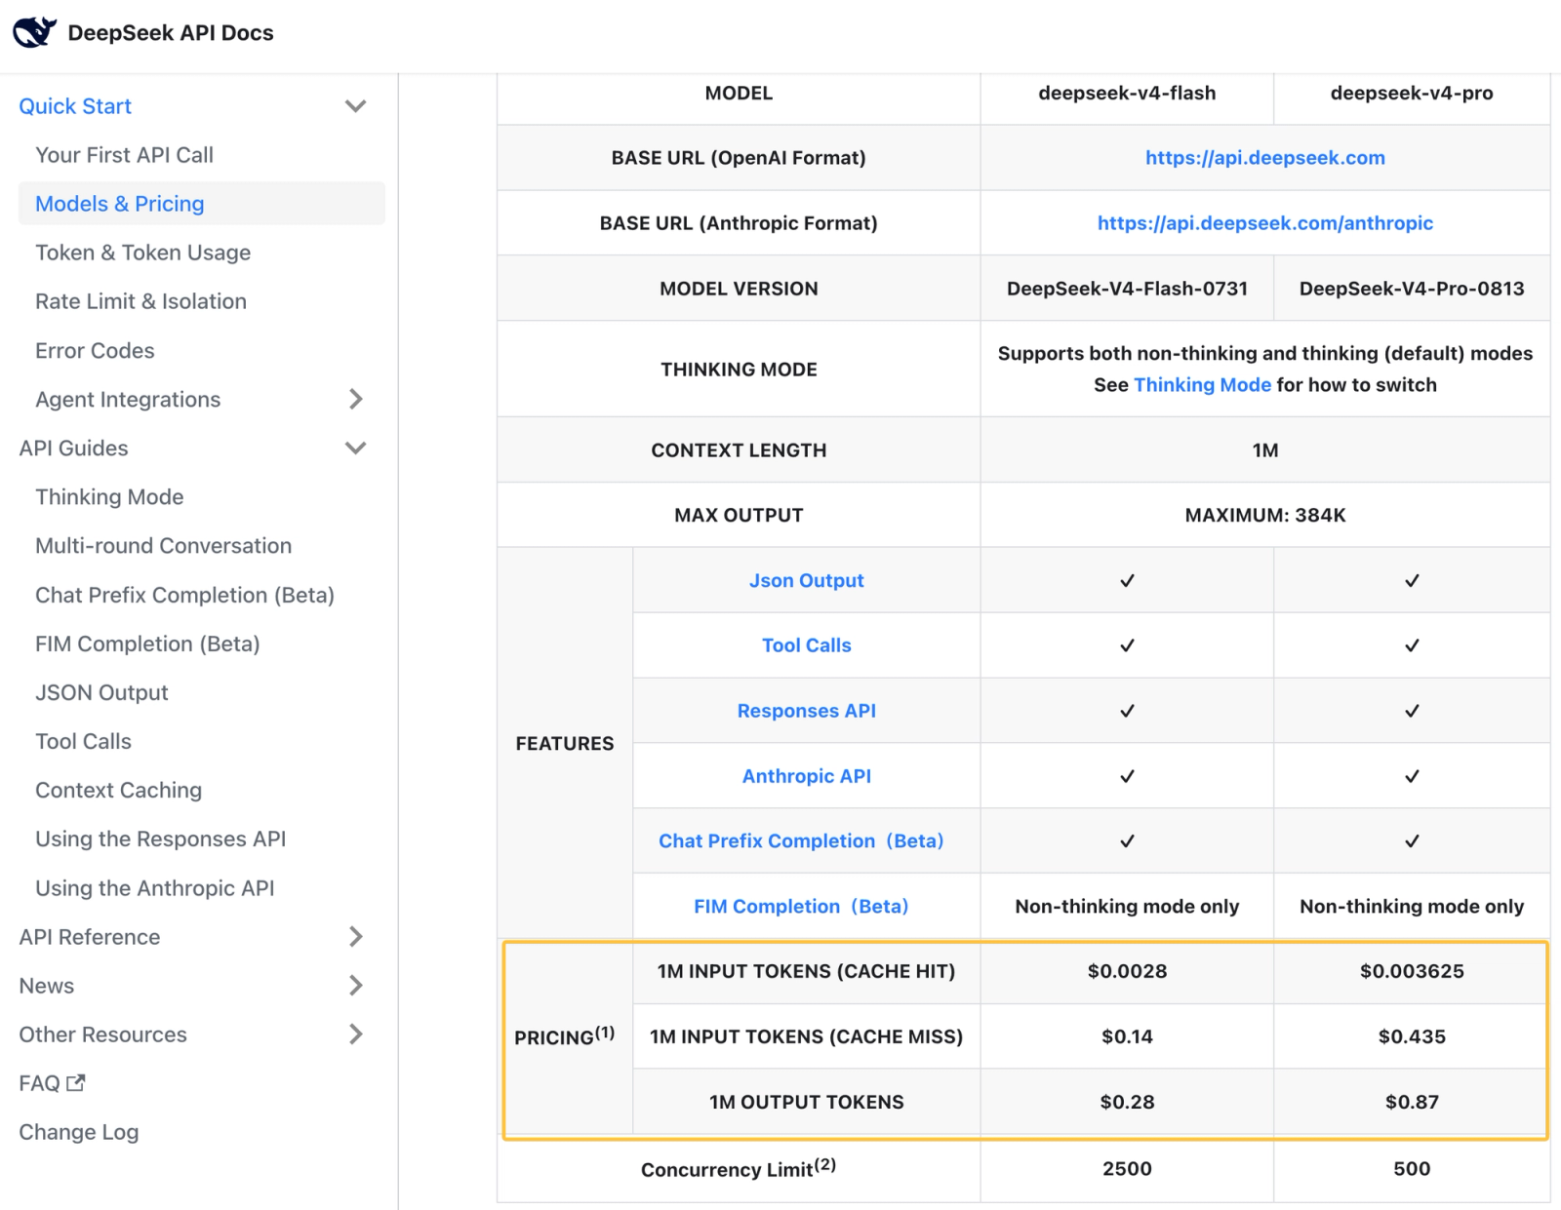Select DeepSeek-V4-Pro-0813 version cell

click(1412, 288)
